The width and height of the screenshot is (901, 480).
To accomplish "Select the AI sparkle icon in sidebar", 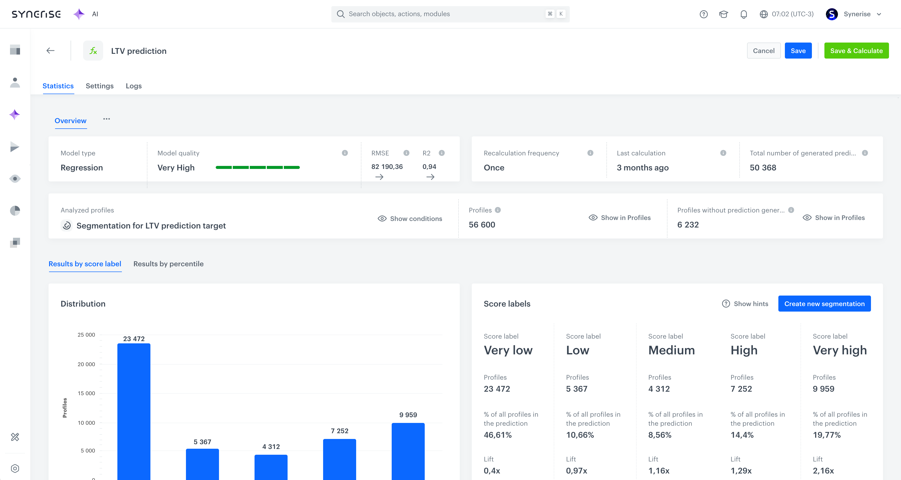I will (15, 114).
